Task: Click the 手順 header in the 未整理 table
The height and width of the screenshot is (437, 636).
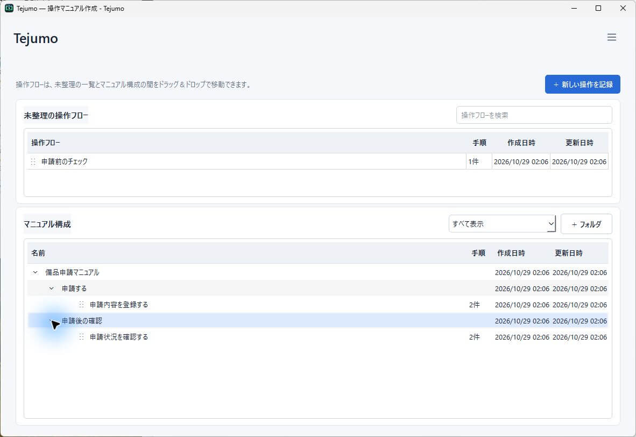Action: pos(479,143)
